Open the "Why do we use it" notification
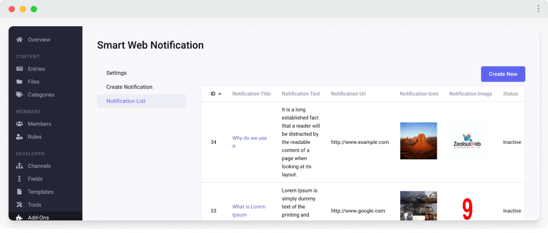Image resolution: width=548 pixels, height=233 pixels. click(249, 142)
